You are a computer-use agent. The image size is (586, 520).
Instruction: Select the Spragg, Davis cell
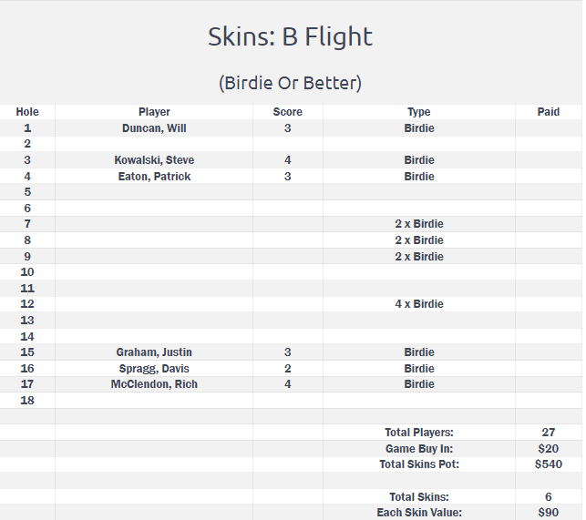(x=154, y=368)
